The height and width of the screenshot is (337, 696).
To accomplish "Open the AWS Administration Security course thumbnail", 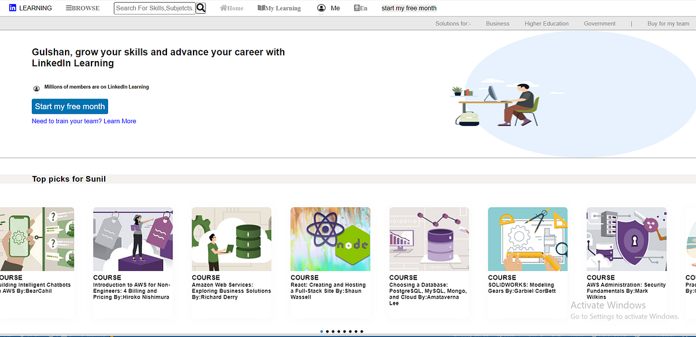I will [626, 239].
